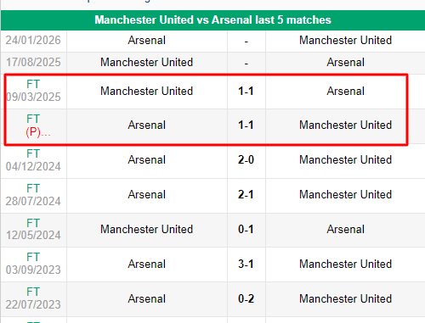Select Manchester United in the 12/05/2024 match
Screen dimensions: 425x323
click(x=147, y=229)
